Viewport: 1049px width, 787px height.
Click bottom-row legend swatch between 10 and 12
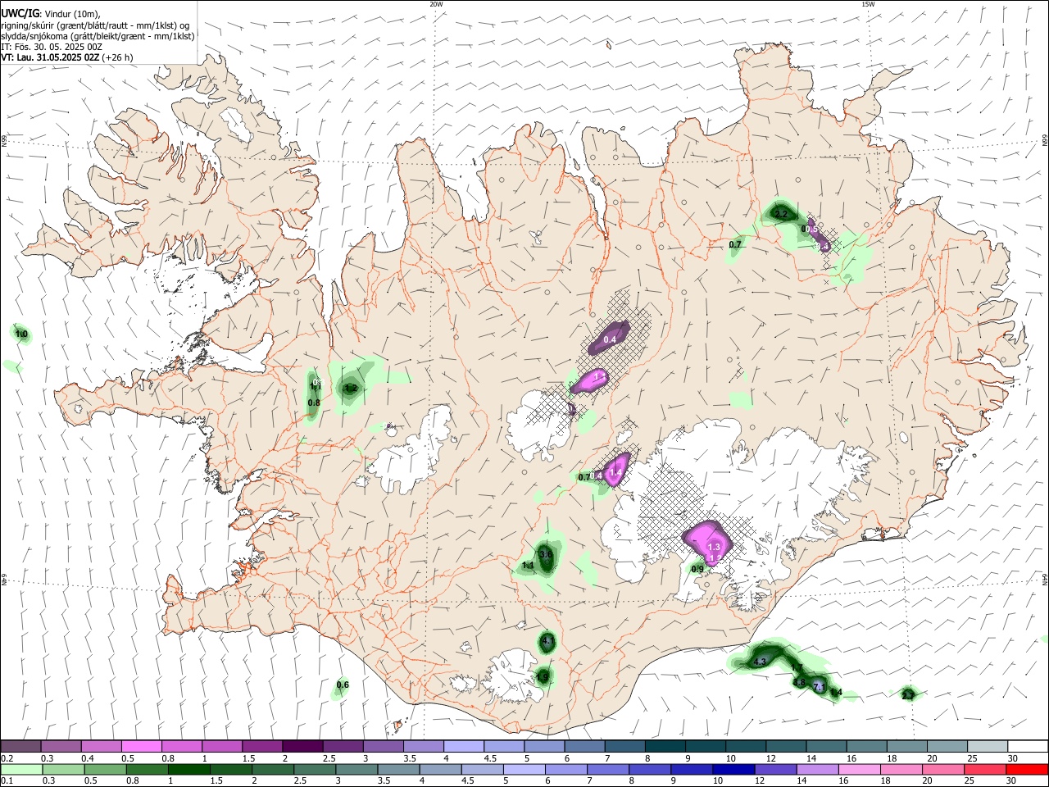tap(734, 770)
